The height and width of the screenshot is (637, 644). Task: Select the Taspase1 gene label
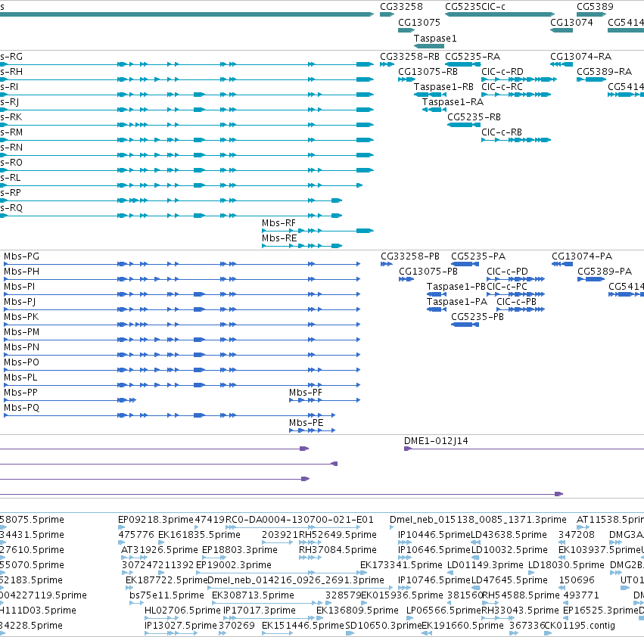tap(435, 38)
